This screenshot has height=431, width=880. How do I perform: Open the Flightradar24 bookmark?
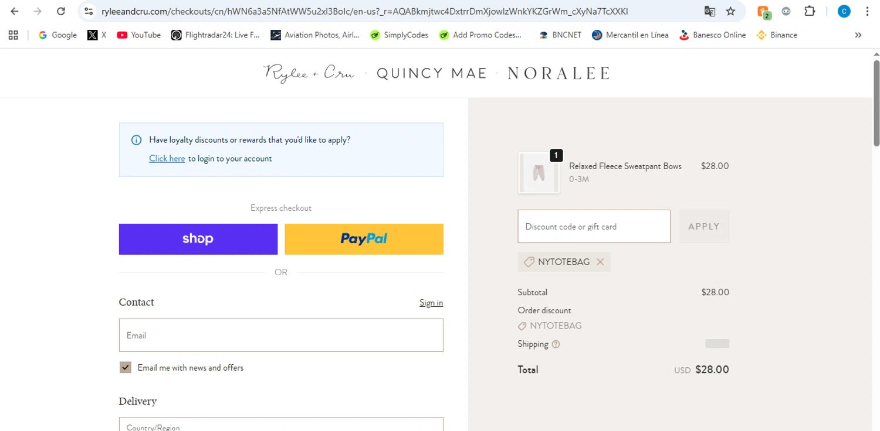[215, 35]
